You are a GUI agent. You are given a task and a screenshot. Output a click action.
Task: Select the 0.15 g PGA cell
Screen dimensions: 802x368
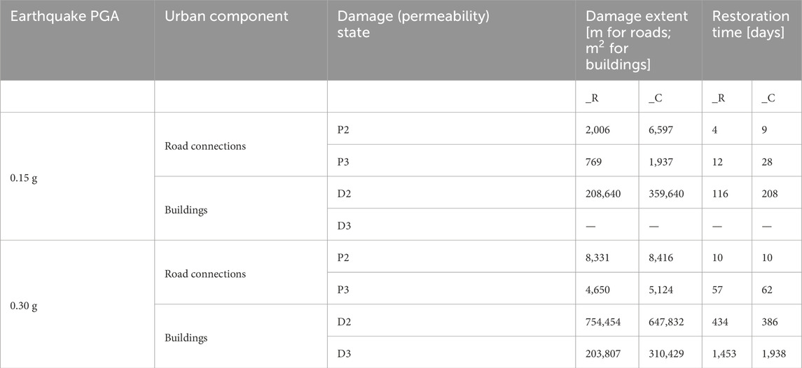point(23,178)
